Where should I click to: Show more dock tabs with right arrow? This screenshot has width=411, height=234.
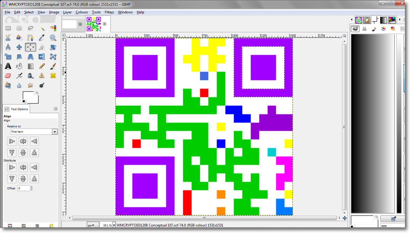click(x=400, y=20)
